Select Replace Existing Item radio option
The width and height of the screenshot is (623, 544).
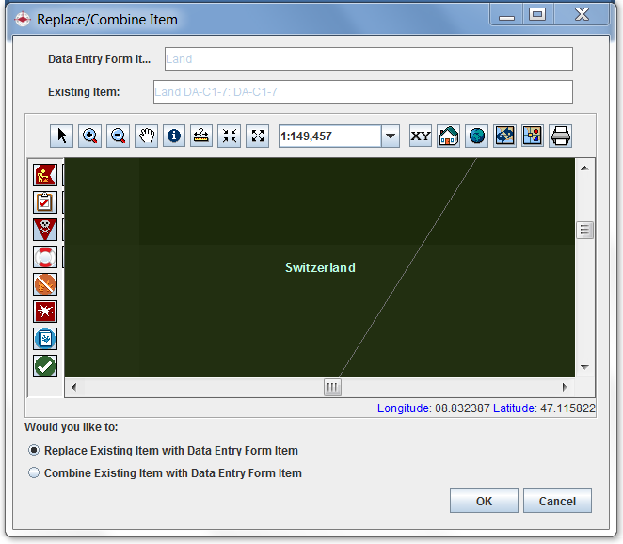35,451
